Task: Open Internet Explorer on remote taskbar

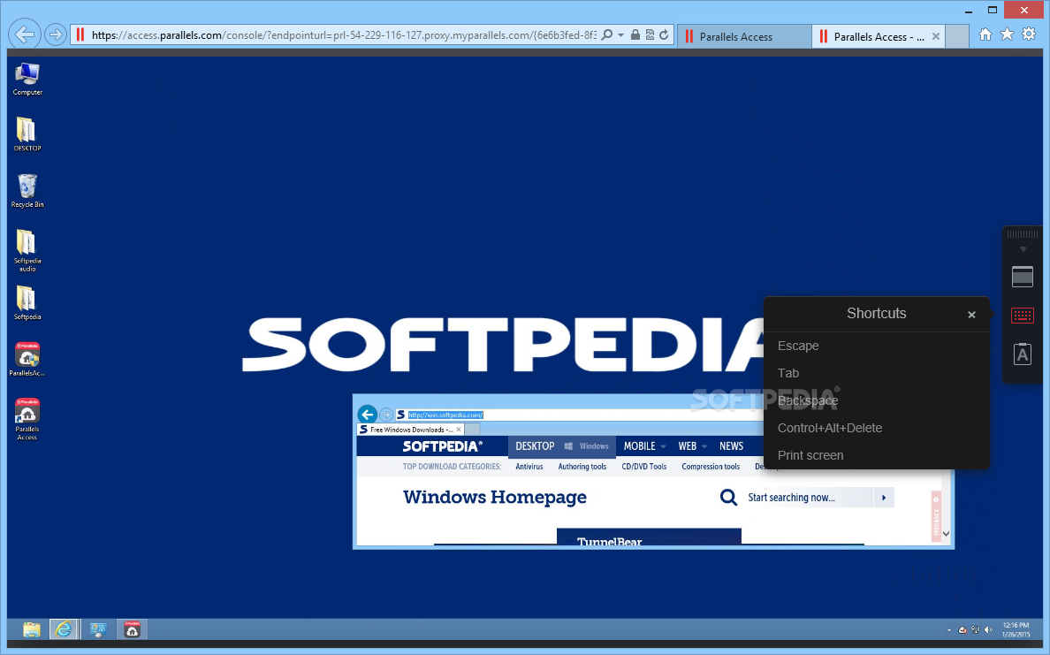Action: [x=64, y=629]
